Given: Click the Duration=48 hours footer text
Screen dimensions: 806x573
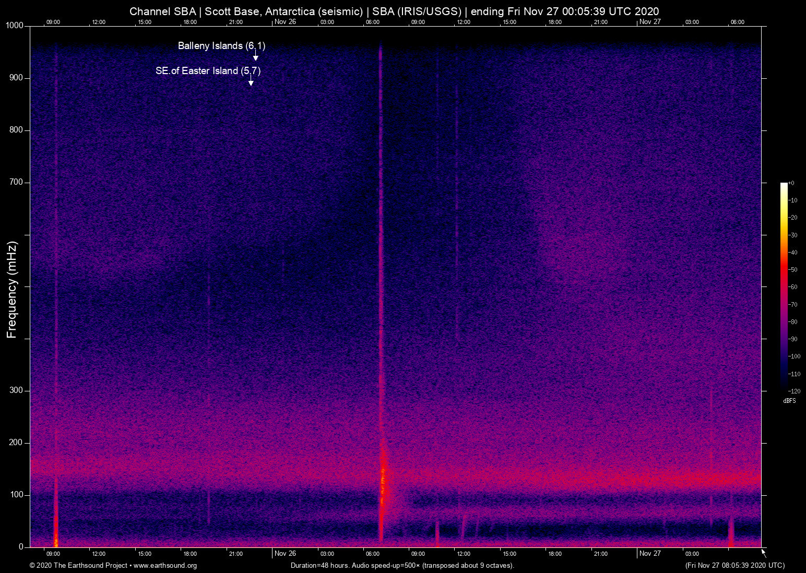Looking at the screenshot, I should click(402, 566).
